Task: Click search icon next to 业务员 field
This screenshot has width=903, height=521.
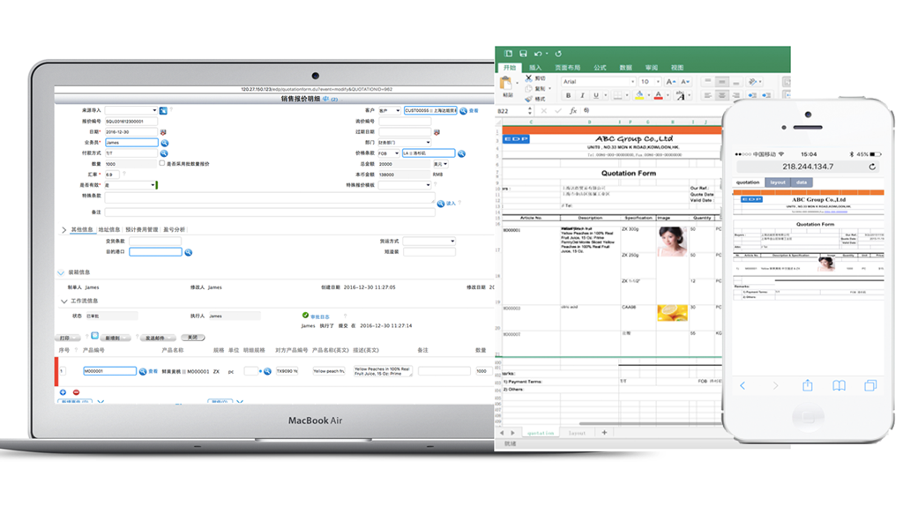Action: 164,142
